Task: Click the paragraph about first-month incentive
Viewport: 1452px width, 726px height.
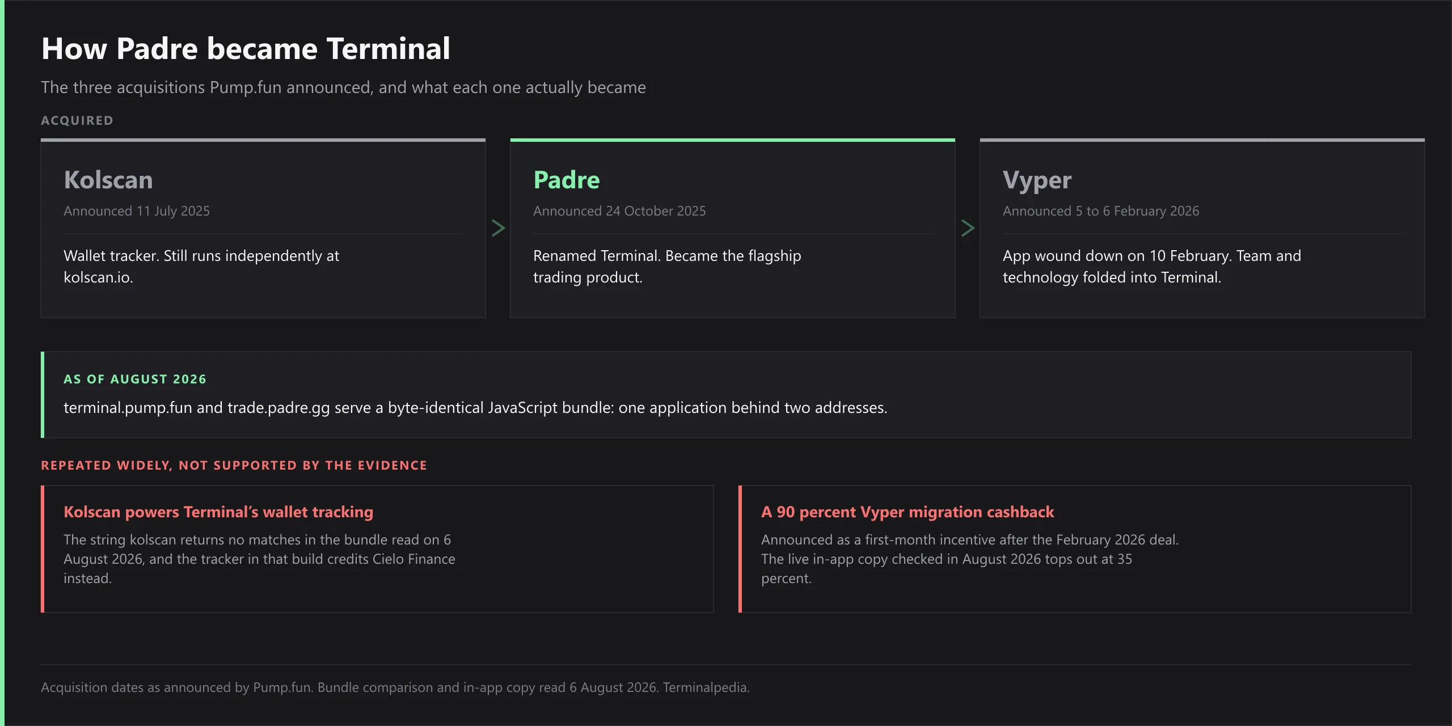Action: 970,559
